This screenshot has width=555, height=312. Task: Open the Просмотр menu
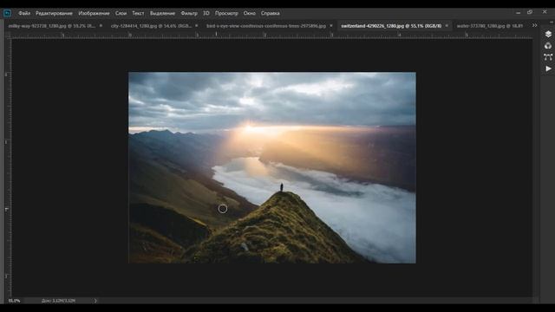click(226, 13)
